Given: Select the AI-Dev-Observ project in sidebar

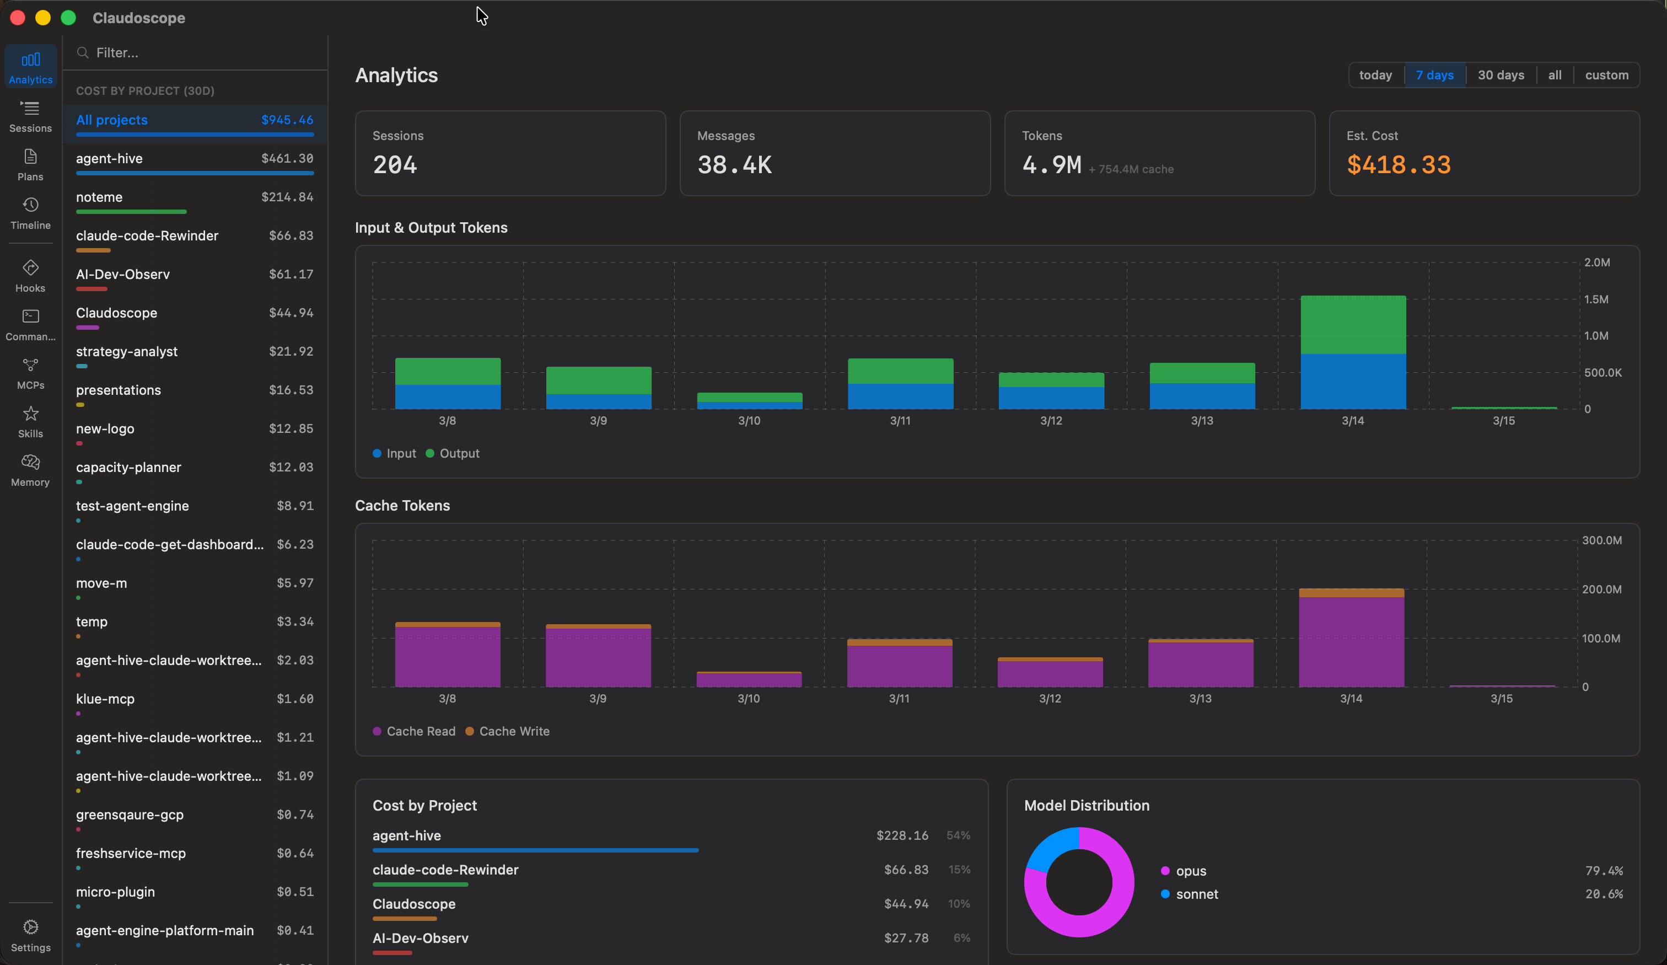Looking at the screenshot, I should pyautogui.click(x=195, y=278).
